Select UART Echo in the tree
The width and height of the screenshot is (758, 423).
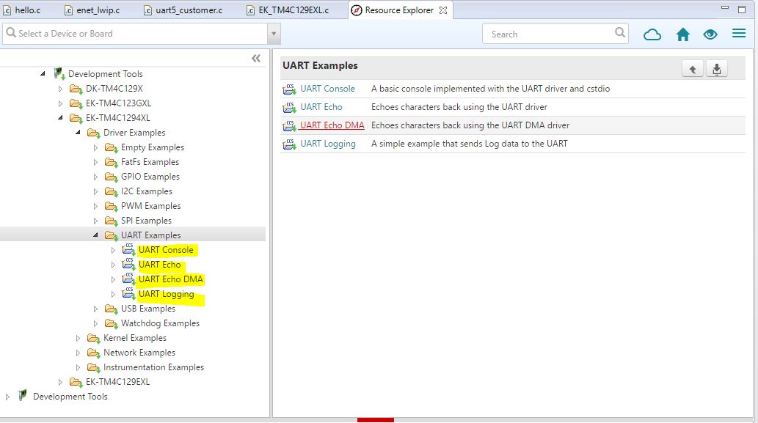(159, 265)
